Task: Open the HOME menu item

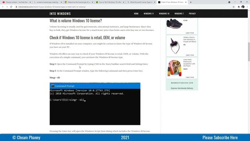Action: [x=136, y=14]
